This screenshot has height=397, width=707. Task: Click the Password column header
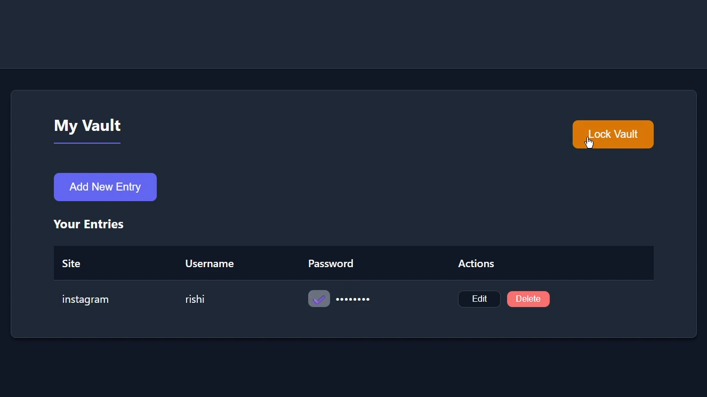[x=331, y=263]
